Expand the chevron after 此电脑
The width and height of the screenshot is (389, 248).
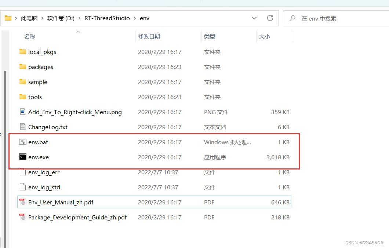[42, 18]
